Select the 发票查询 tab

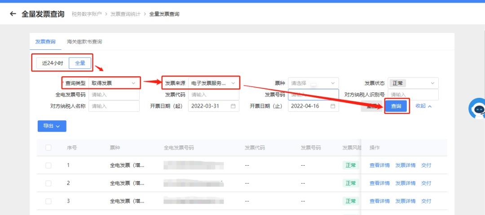(x=45, y=42)
